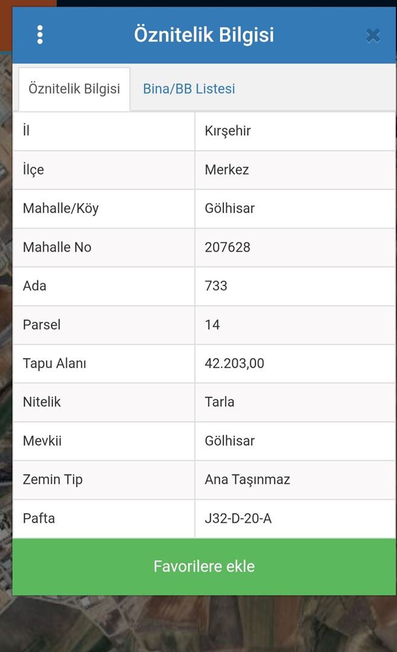Click the Kırşehir value in İl row
The width and height of the screenshot is (397, 652).
point(227,131)
